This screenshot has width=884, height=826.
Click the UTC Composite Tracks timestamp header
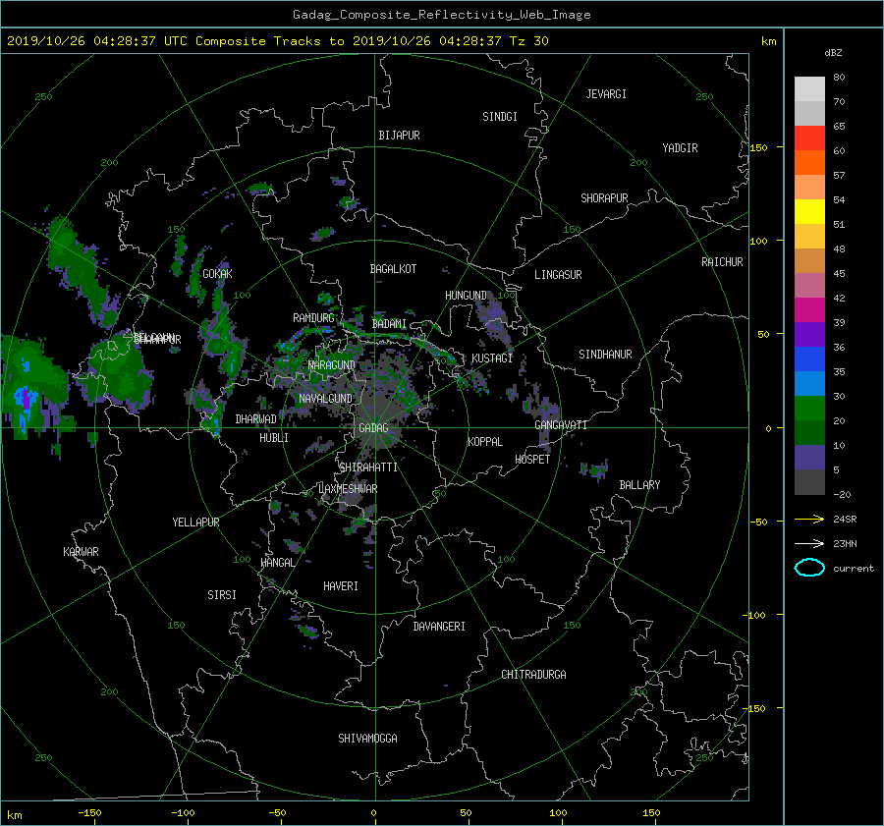[x=277, y=41]
